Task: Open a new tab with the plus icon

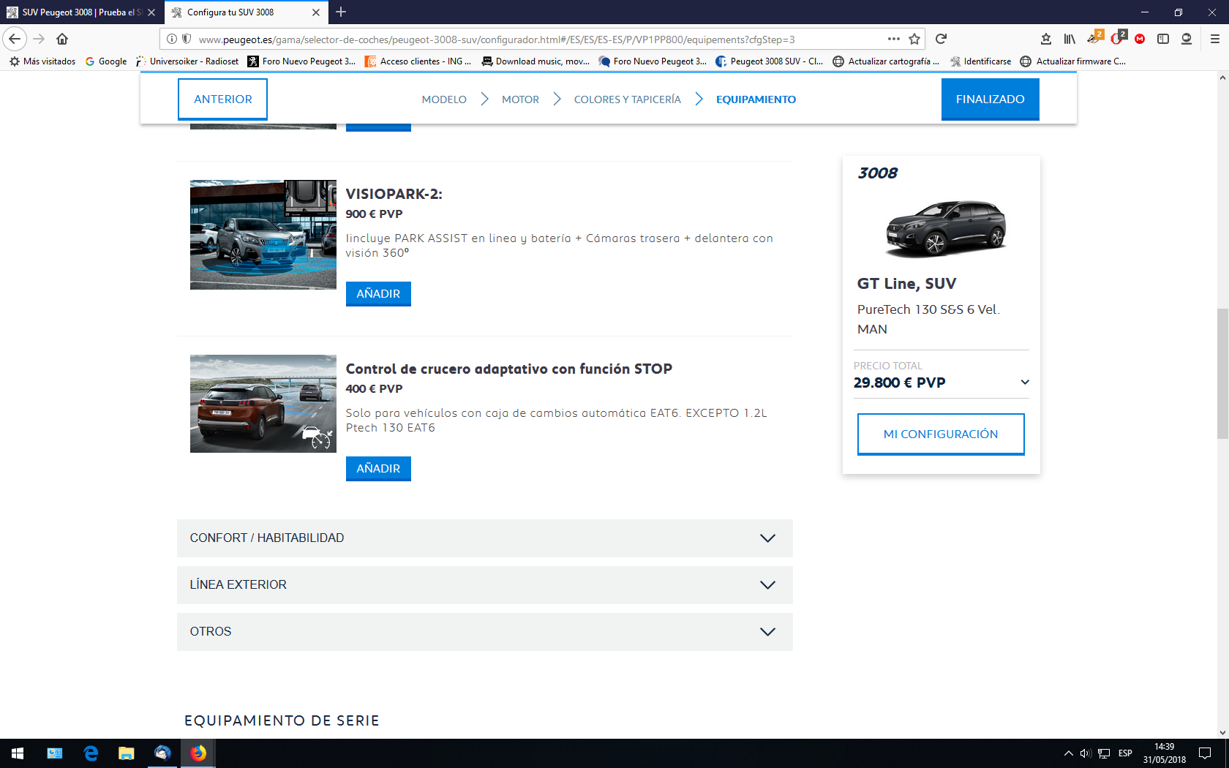Action: [x=341, y=12]
